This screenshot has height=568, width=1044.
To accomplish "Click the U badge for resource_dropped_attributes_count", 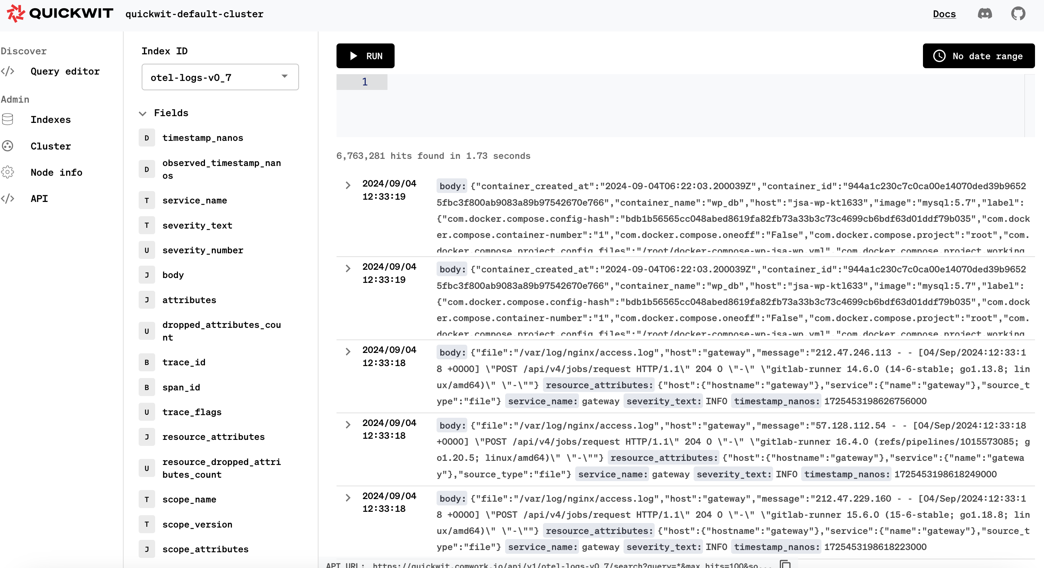I will click(x=147, y=468).
